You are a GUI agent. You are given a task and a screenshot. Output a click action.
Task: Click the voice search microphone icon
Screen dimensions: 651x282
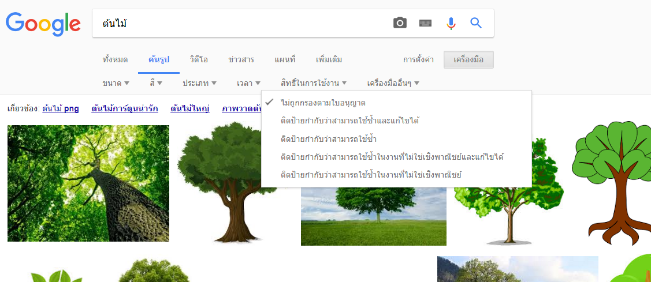tap(451, 23)
